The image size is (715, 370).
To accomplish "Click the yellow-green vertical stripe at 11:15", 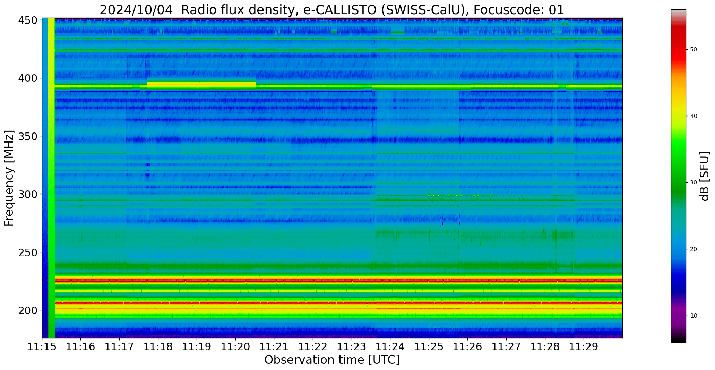I will (51, 178).
